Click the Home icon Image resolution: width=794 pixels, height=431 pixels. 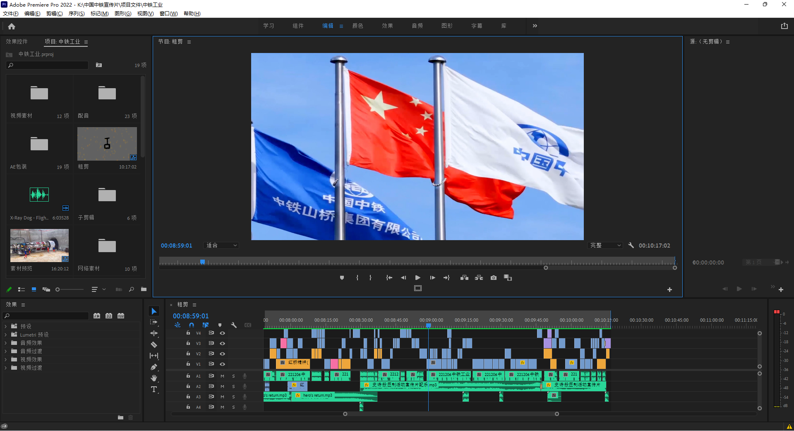(12, 26)
